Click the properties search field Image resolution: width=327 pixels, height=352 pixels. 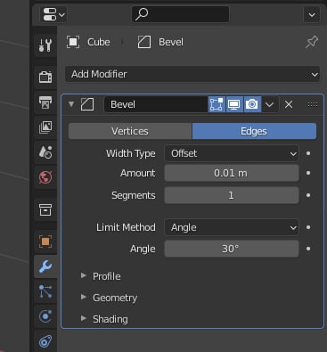180,14
